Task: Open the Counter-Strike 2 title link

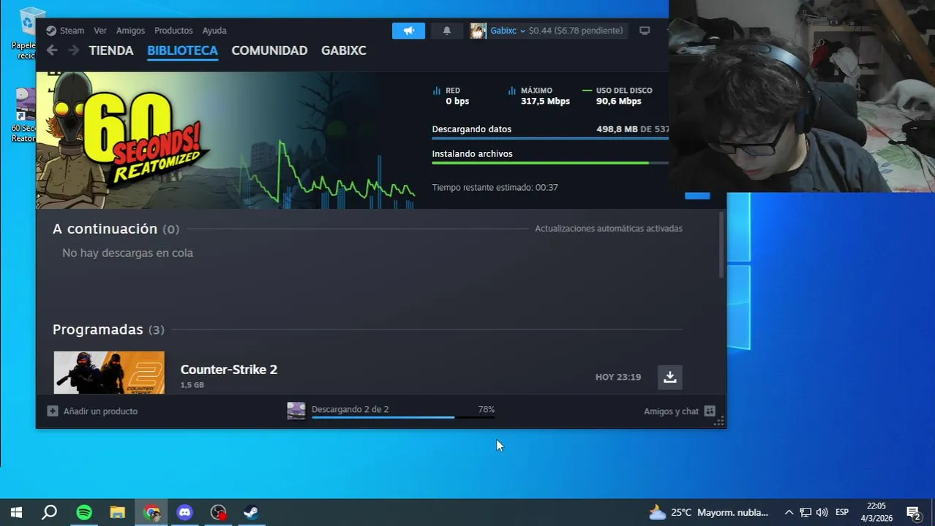Action: tap(229, 370)
